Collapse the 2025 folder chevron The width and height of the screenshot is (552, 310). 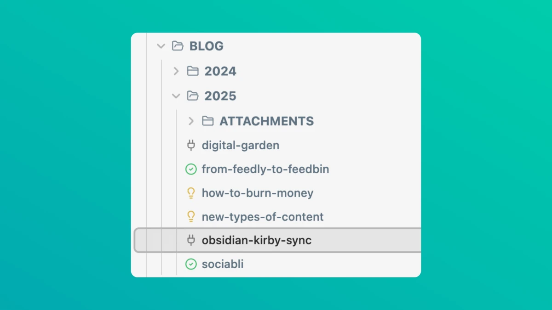click(x=176, y=96)
